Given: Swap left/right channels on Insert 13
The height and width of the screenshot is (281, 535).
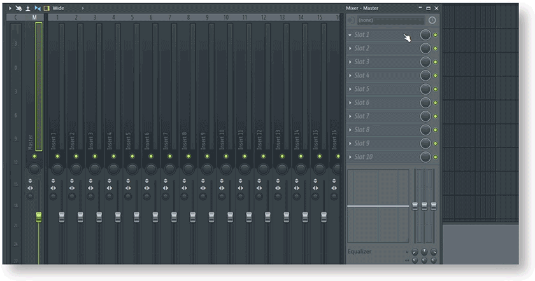Looking at the screenshot, I should (x=278, y=188).
